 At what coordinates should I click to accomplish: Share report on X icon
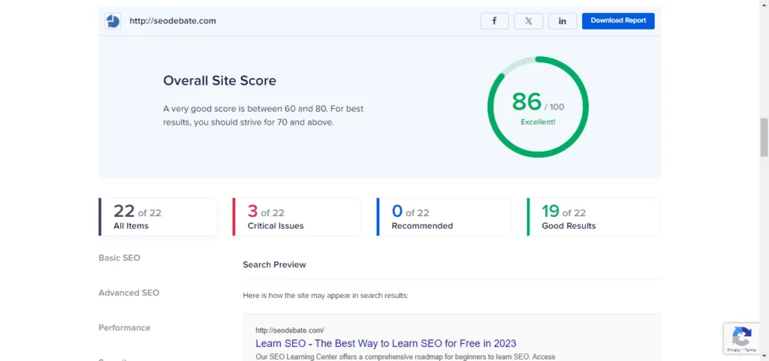528,21
